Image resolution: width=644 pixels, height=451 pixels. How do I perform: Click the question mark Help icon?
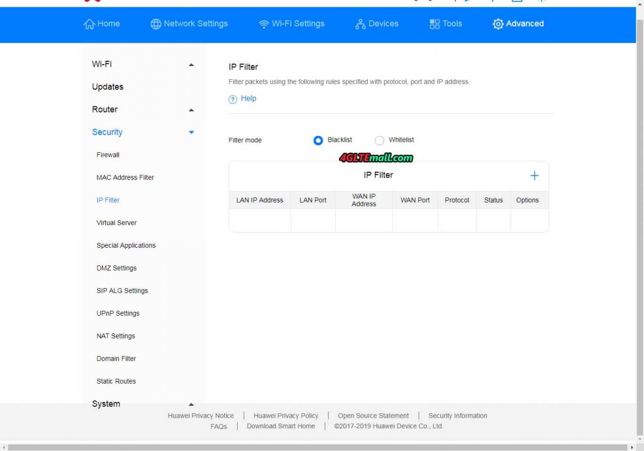[x=232, y=99]
